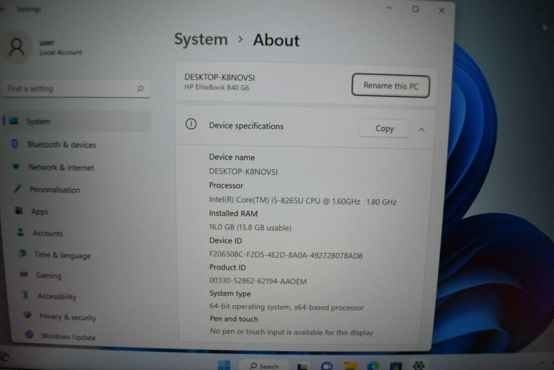This screenshot has width=554, height=370.
Task: Click the processor text Intel(R) Core(TM) i5-8265U
Action: coord(256,200)
